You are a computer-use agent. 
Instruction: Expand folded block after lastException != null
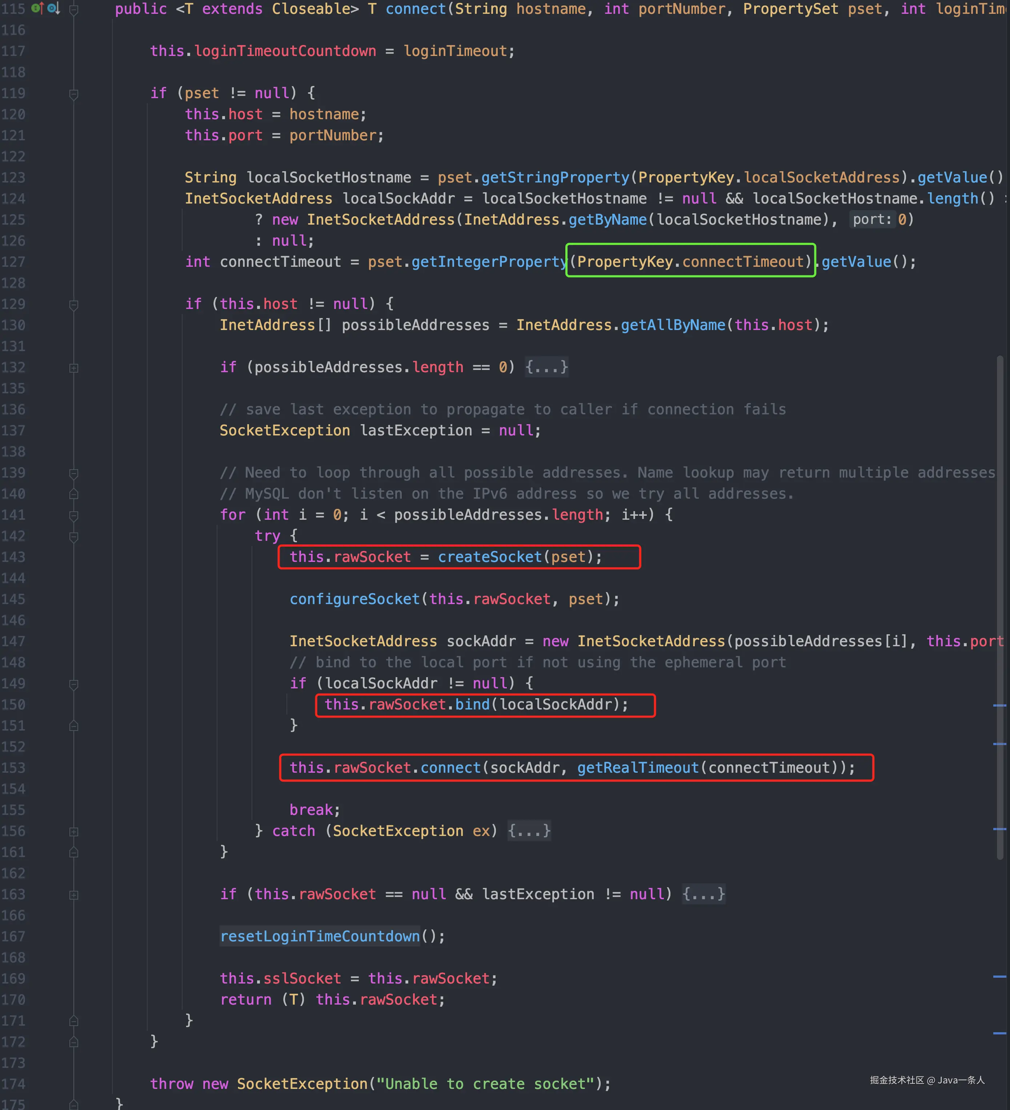pyautogui.click(x=703, y=894)
